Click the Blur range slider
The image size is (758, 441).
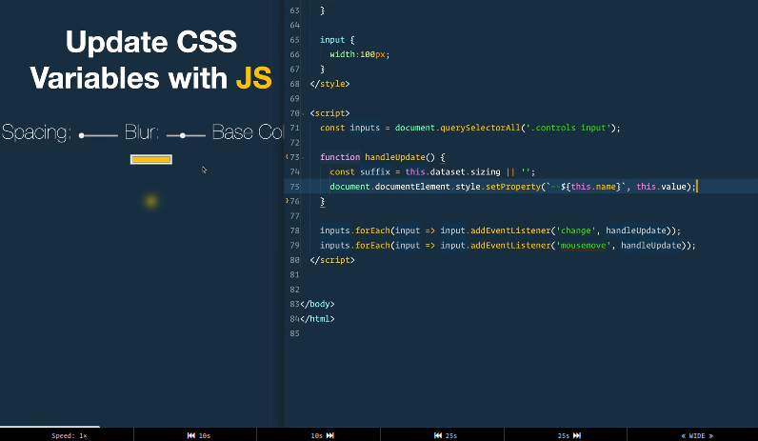186,135
